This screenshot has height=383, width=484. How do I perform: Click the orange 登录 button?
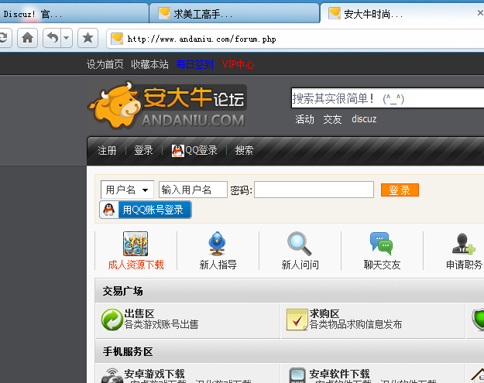[x=400, y=190]
